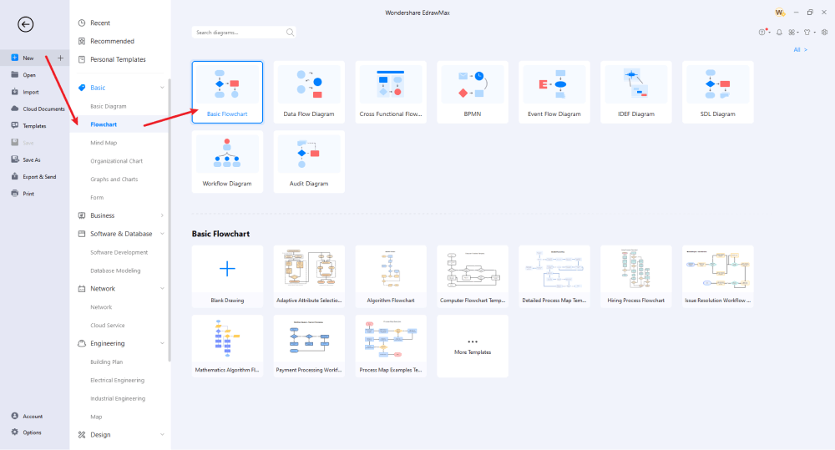Screen dimensions: 835x450
Task: Open More Templates tile
Action: [x=473, y=346]
